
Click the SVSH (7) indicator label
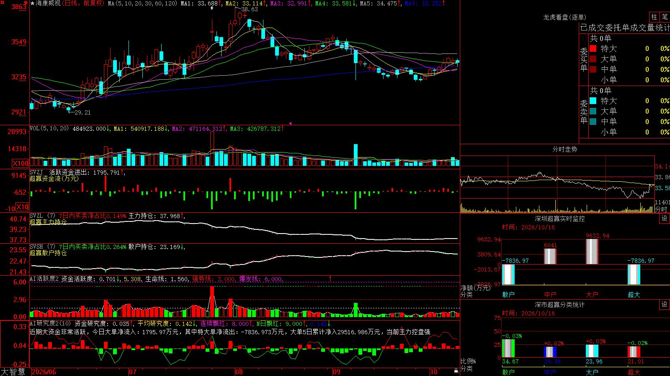pos(42,247)
